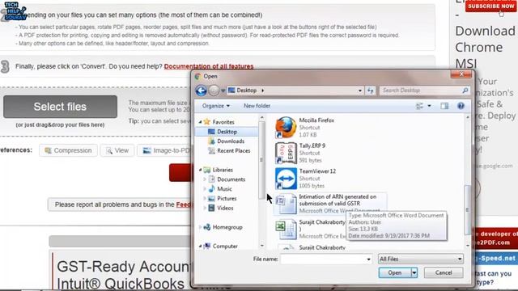
Task: Select the 'Tally.ERP 9' file name
Action: coord(312,145)
